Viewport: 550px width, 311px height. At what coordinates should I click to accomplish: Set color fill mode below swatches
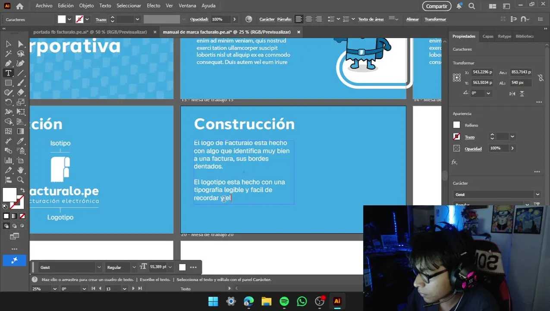pyautogui.click(x=6, y=216)
